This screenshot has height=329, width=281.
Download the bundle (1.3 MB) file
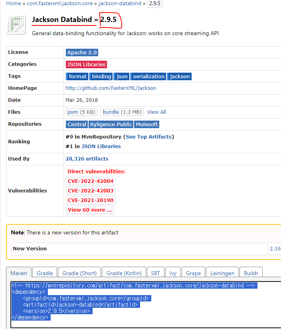coord(122,112)
